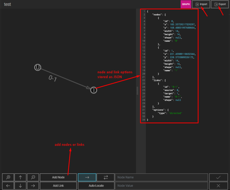Cancel using the X icon

coord(218,186)
